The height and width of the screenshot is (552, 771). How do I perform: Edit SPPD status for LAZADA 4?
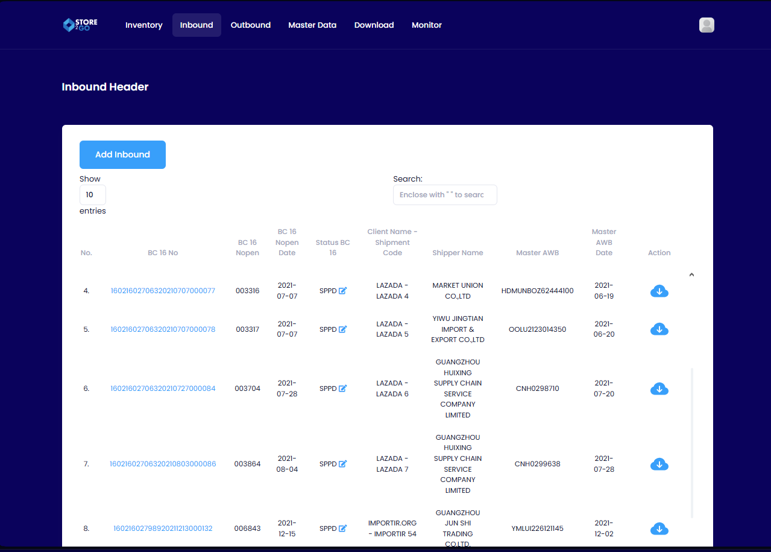point(342,291)
